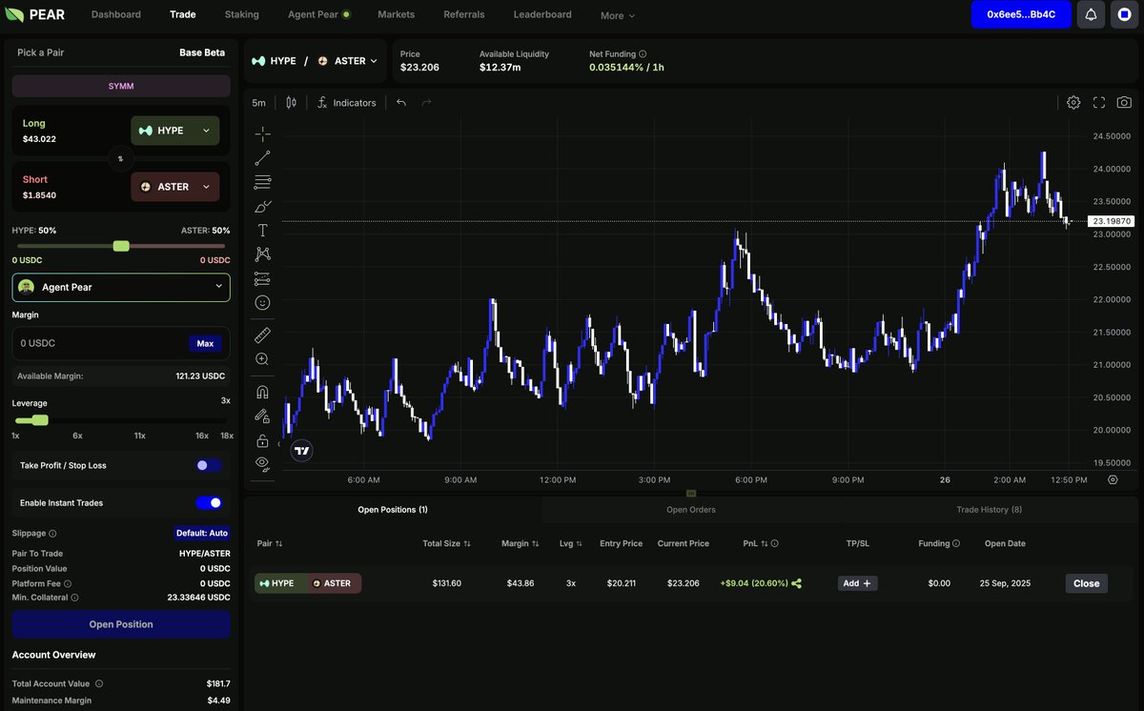
Task: Close the HYPE/ASTER open position
Action: click(1086, 583)
